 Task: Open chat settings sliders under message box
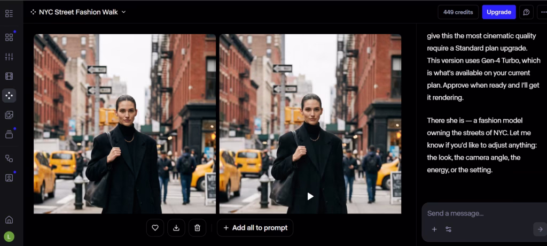[x=449, y=229]
